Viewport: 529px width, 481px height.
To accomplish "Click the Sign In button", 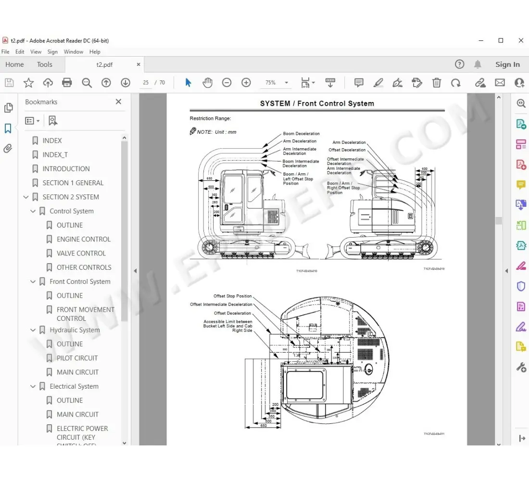I will 507,64.
